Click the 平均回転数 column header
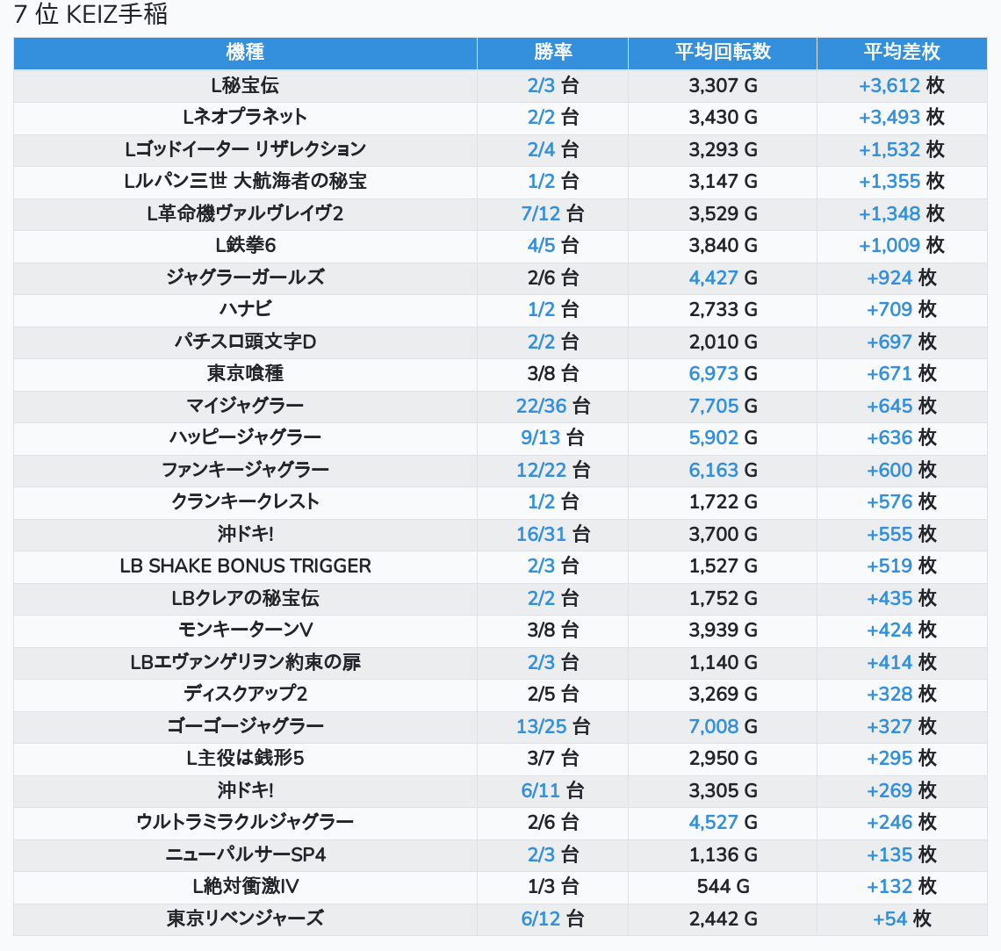 [722, 53]
